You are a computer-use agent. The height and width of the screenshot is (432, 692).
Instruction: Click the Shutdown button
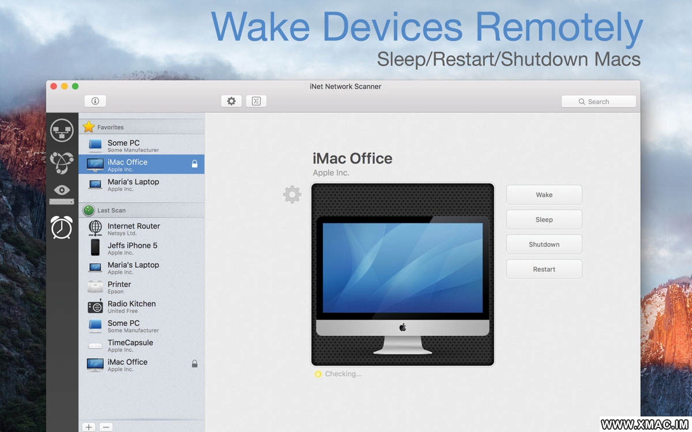[x=544, y=244]
